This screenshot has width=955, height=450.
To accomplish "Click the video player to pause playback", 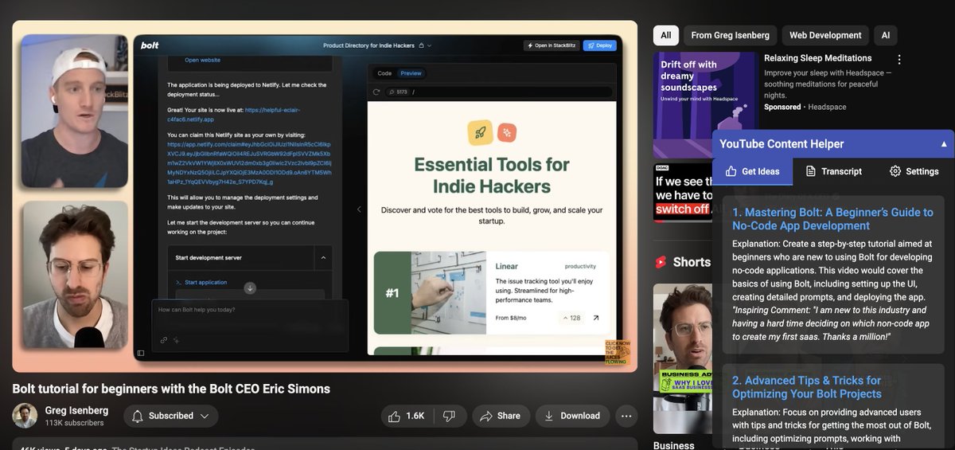I will pyautogui.click(x=325, y=196).
